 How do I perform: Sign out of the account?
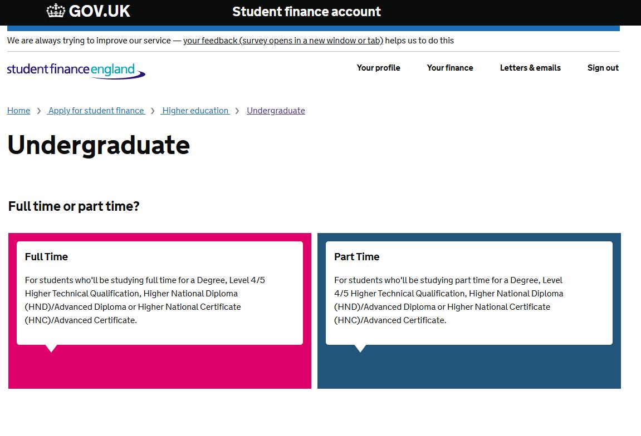click(x=603, y=68)
